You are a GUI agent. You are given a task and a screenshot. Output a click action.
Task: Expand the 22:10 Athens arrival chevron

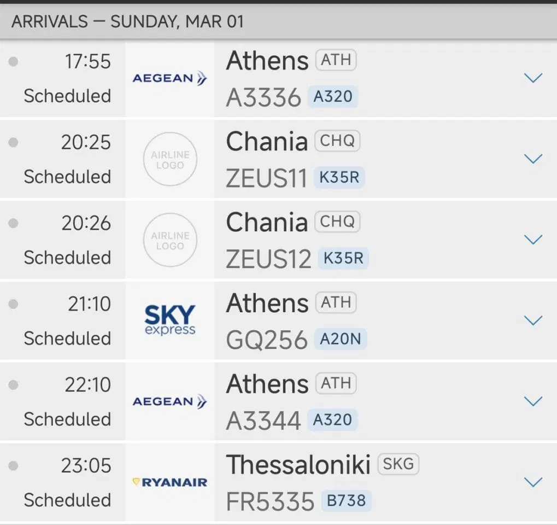click(532, 401)
